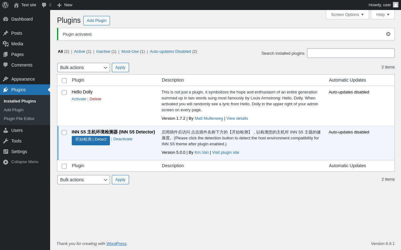The width and height of the screenshot is (401, 250).
Task: View details for Hello Dolly
Action: (237, 118)
